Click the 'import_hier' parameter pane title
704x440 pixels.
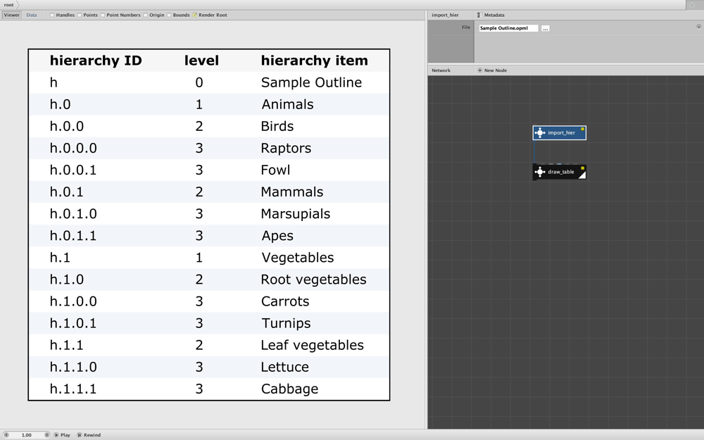[446, 15]
